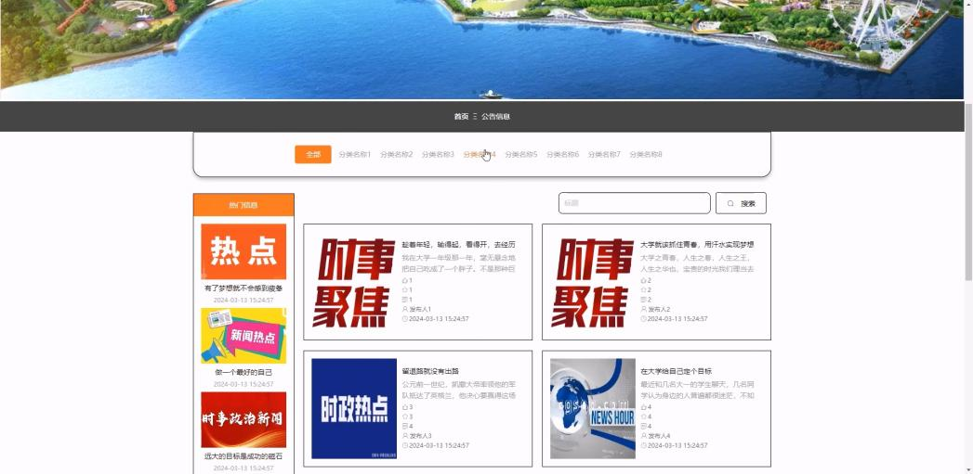
Task: Click the comment icon on the 留退路就没有出路 card
Action: 405,427
